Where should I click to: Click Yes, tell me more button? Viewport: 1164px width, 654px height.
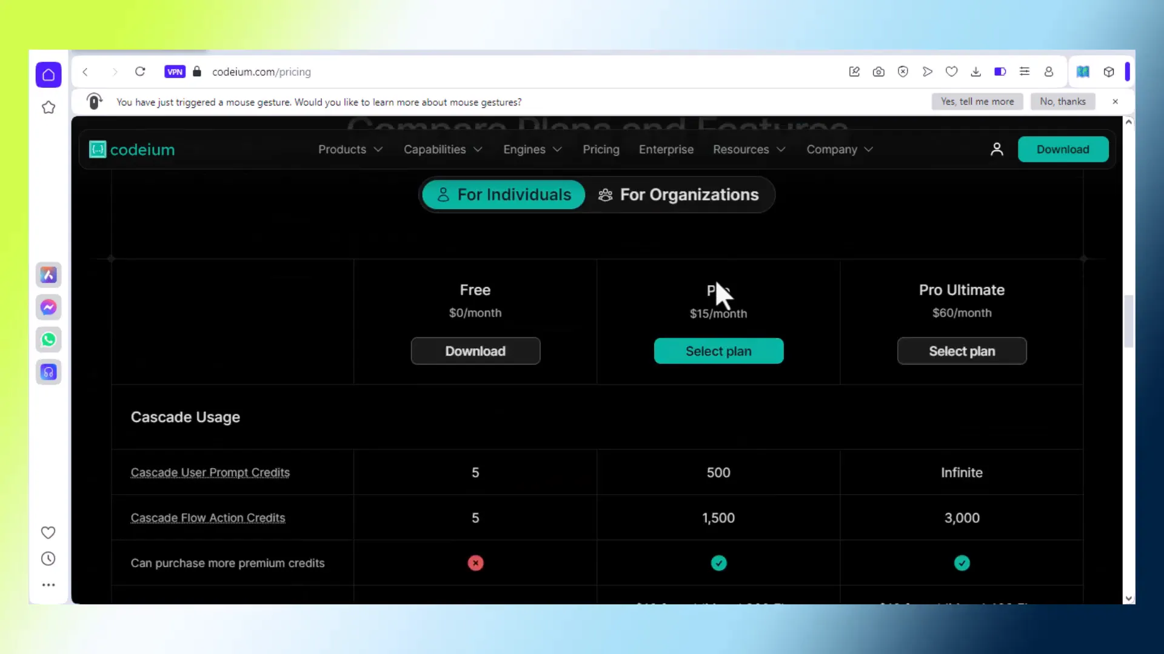coord(977,101)
